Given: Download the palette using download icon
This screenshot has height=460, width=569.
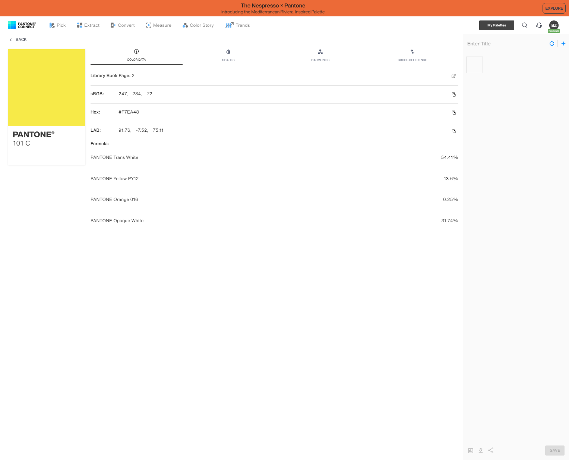Looking at the screenshot, I should [x=481, y=450].
